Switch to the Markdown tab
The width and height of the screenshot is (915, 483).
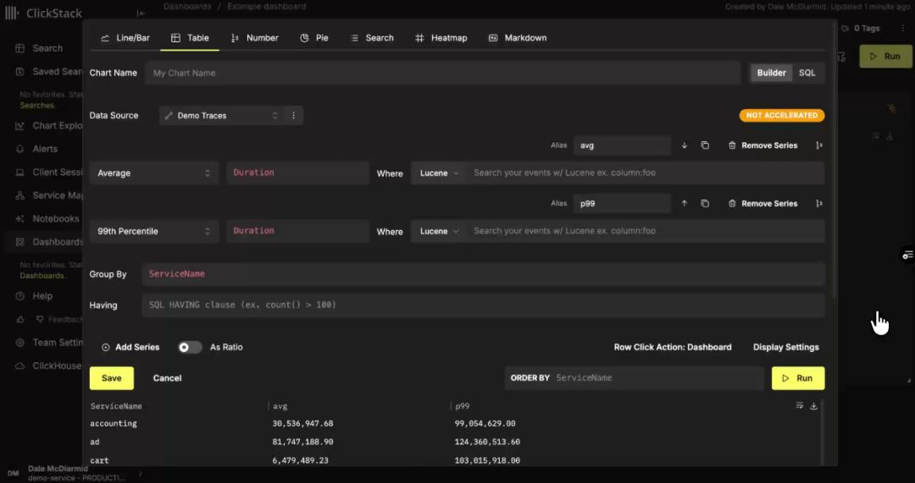click(518, 38)
